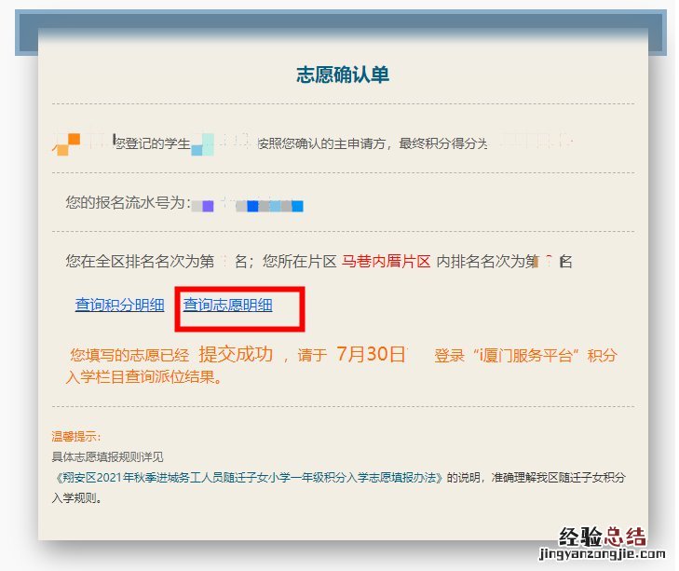Open the 查询志愿明细 link
679x571 pixels.
(228, 305)
